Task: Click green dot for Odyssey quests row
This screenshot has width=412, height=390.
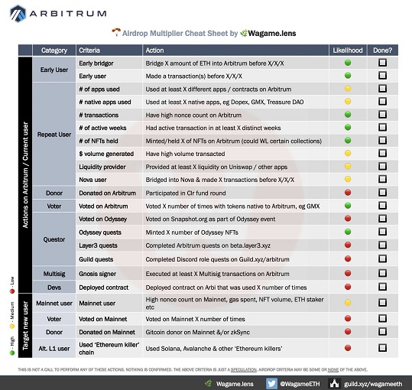Action: pyautogui.click(x=348, y=232)
